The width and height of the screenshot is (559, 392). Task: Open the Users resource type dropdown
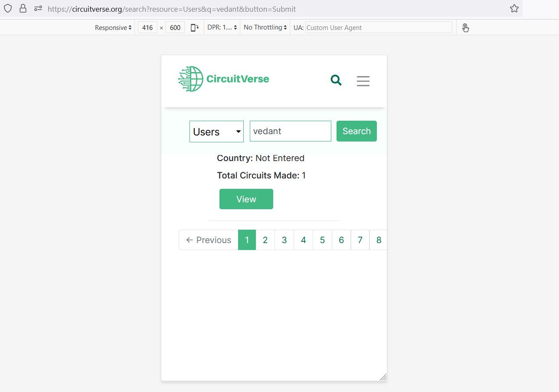(216, 131)
